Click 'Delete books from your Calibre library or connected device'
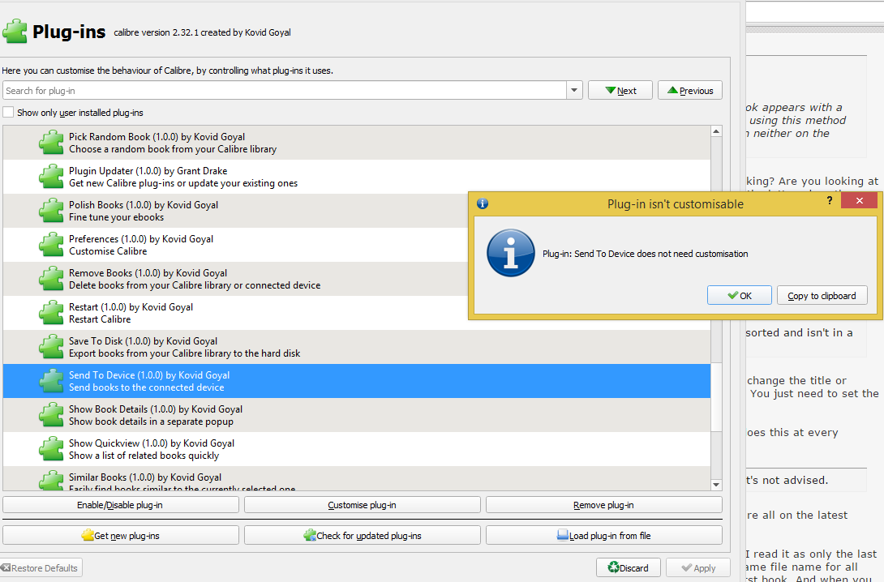 point(195,285)
